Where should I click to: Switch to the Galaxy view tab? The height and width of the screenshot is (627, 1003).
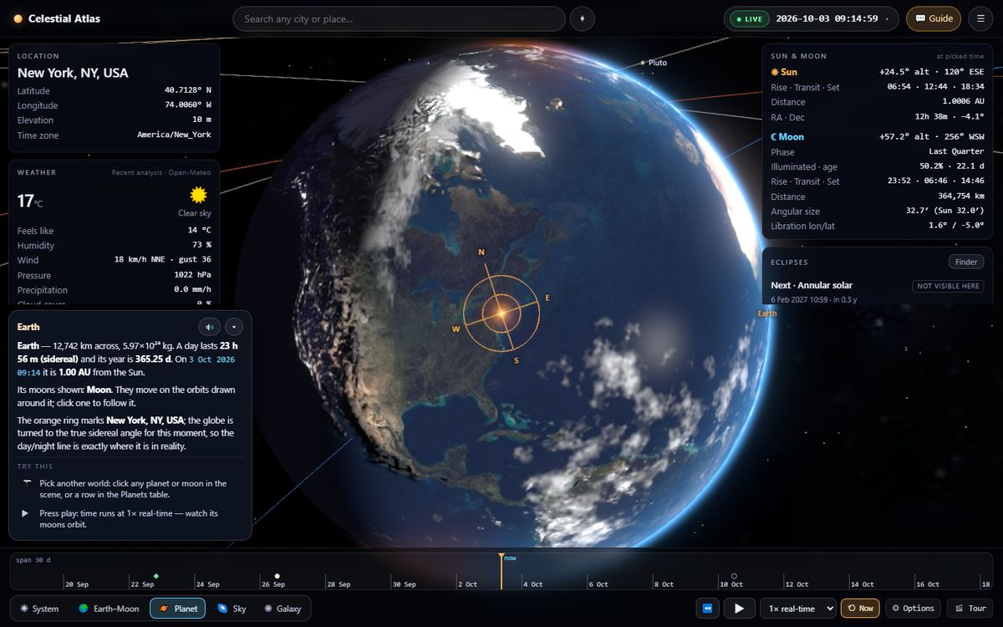click(283, 609)
